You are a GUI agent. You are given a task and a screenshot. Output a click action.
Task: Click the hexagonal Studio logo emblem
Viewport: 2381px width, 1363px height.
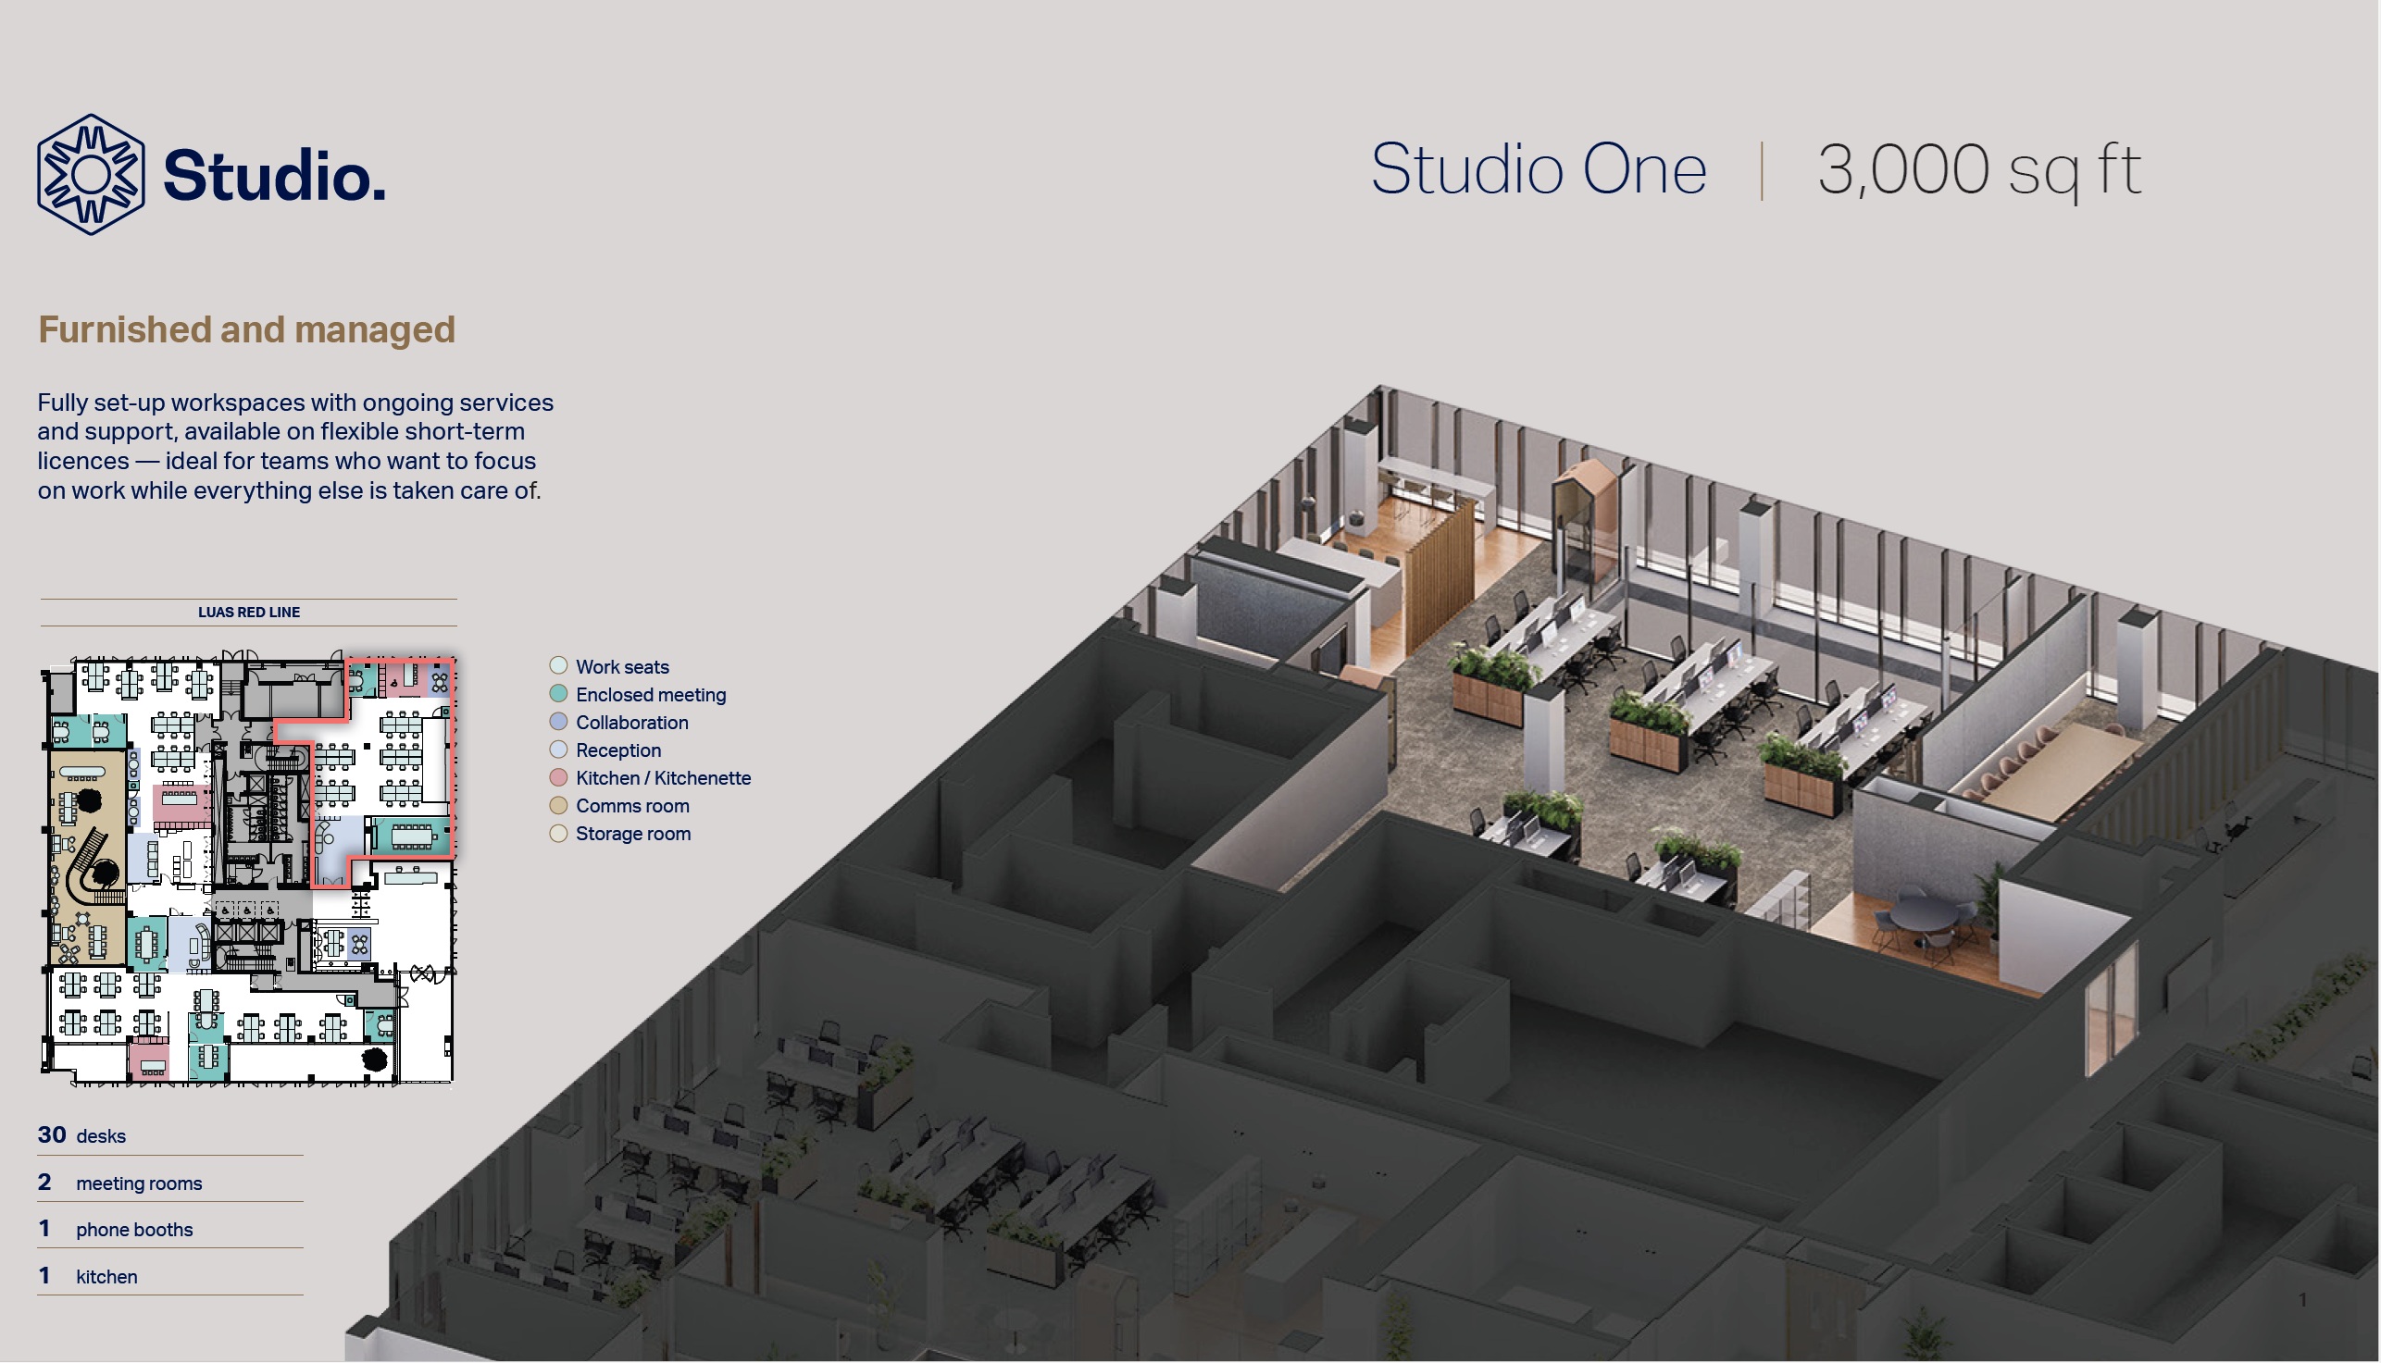91,174
